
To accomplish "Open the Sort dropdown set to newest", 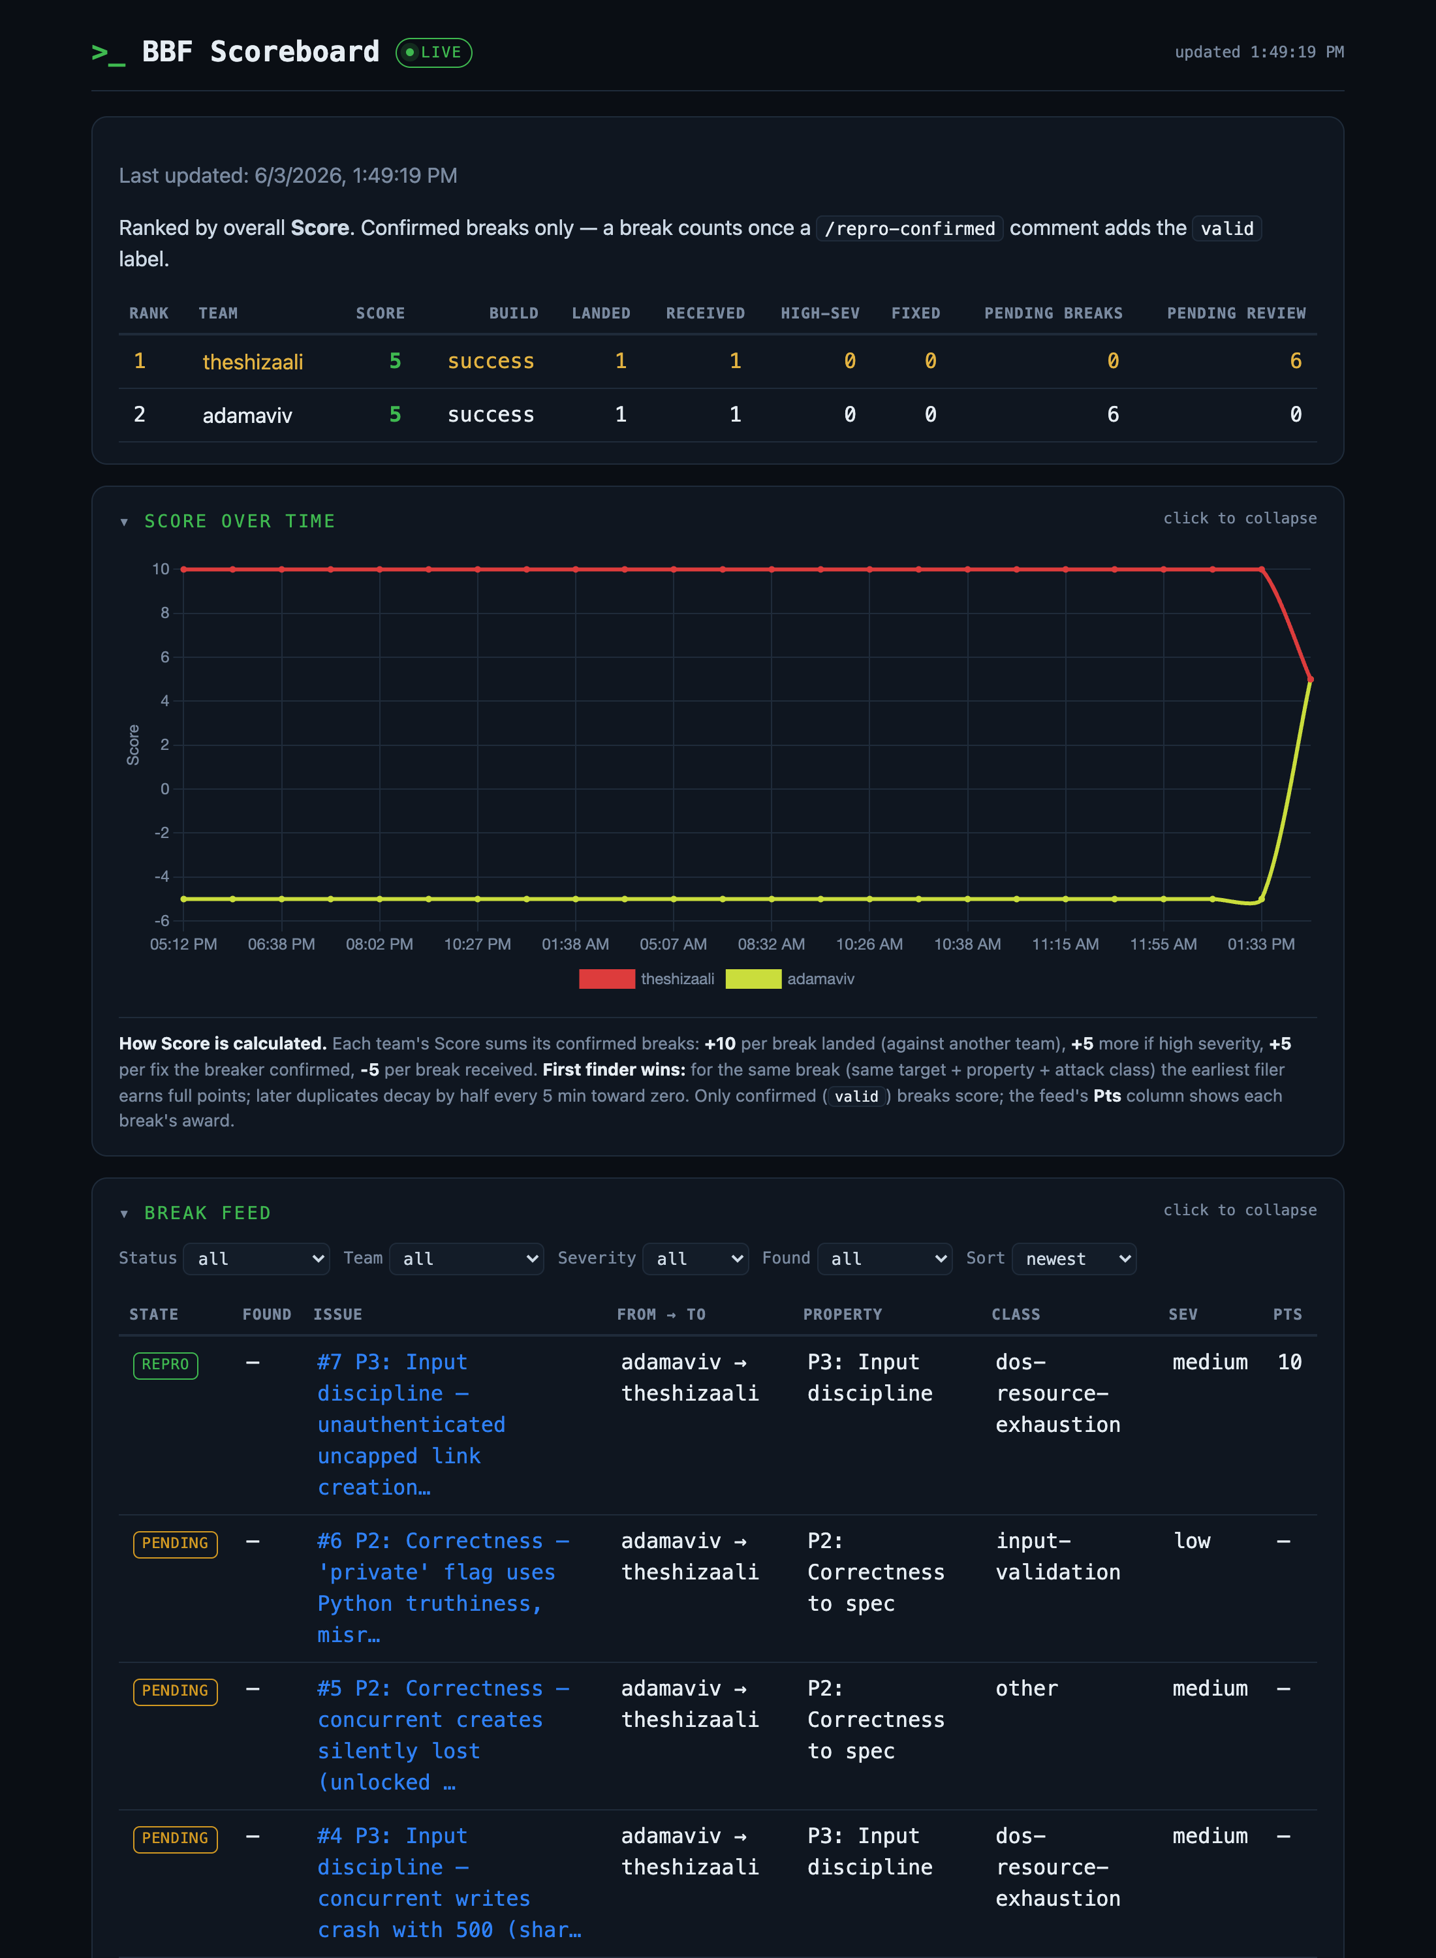I will tap(1074, 1258).
